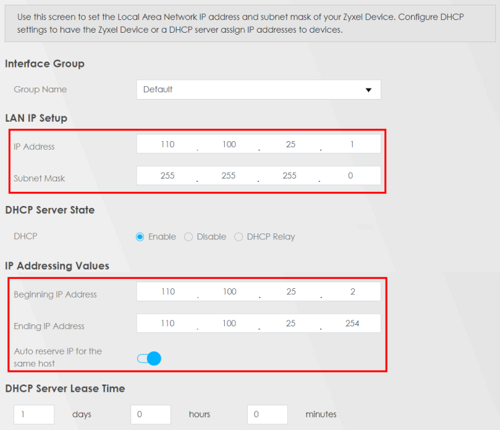Toggle Auto reserve IP for the same host

click(x=149, y=358)
